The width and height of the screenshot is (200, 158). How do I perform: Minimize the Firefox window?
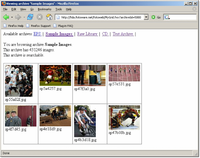[186, 4]
